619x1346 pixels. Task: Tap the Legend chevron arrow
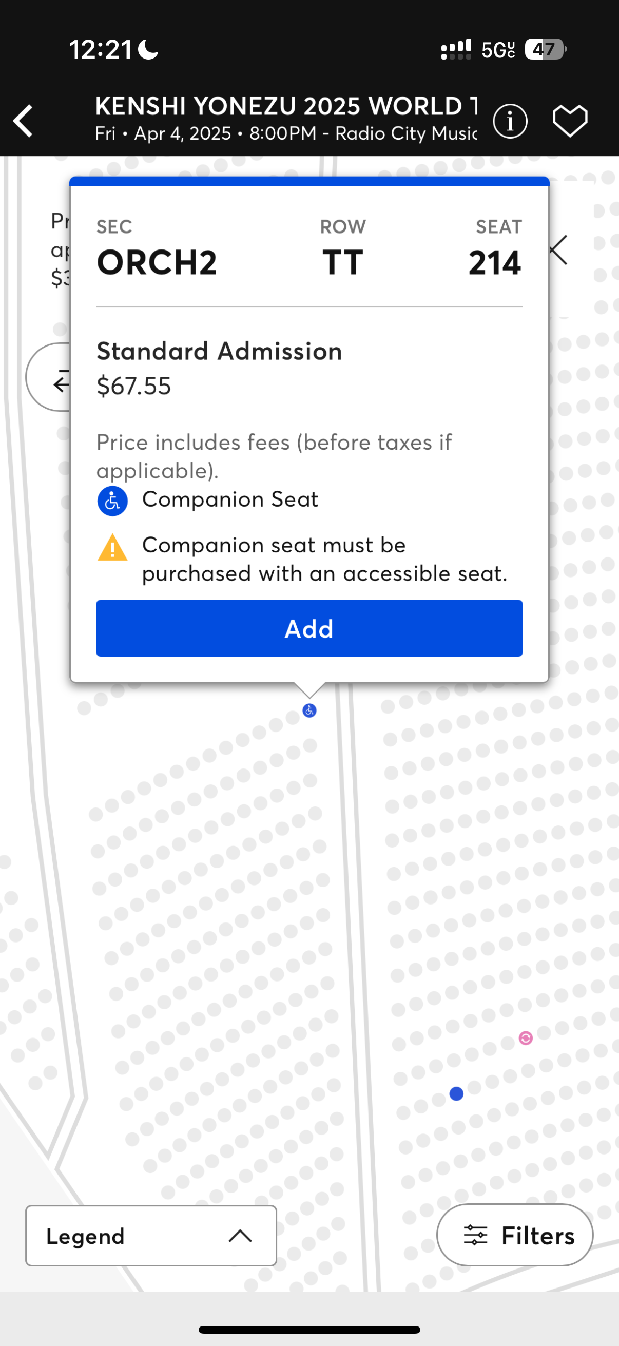click(x=240, y=1236)
